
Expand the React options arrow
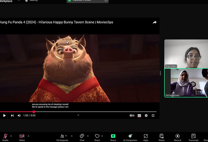point(102,136)
